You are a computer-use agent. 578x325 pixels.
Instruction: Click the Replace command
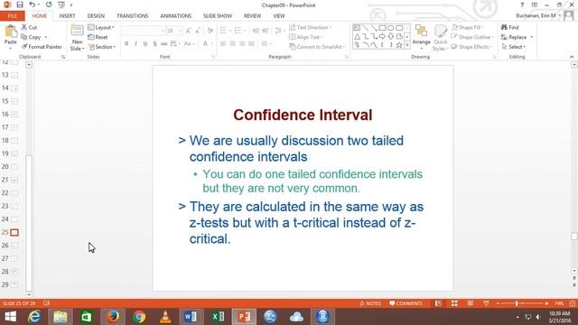coord(514,37)
